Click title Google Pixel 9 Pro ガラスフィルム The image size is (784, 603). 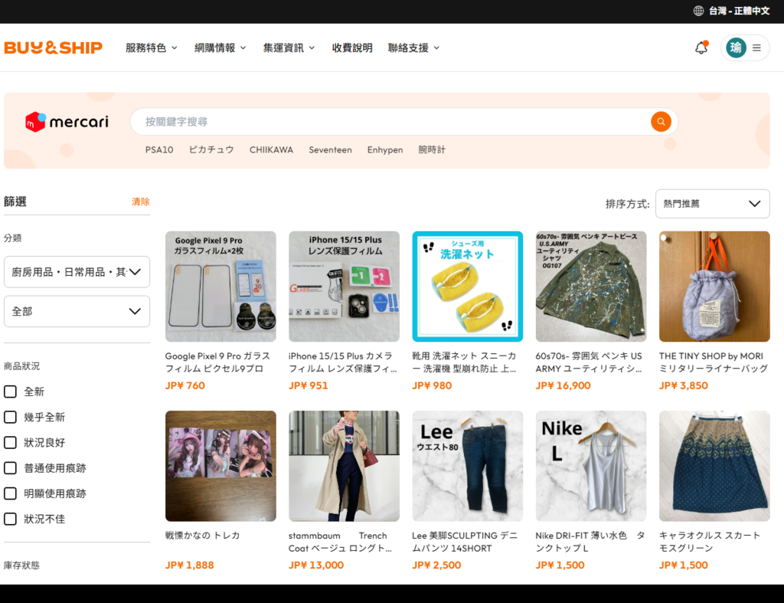(217, 362)
